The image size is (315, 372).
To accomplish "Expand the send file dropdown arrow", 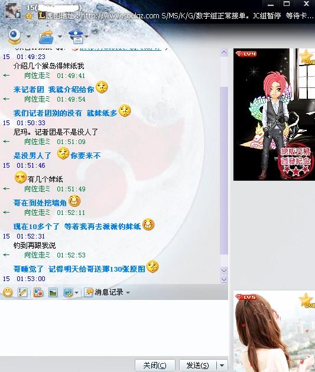I will (x=60, y=37).
